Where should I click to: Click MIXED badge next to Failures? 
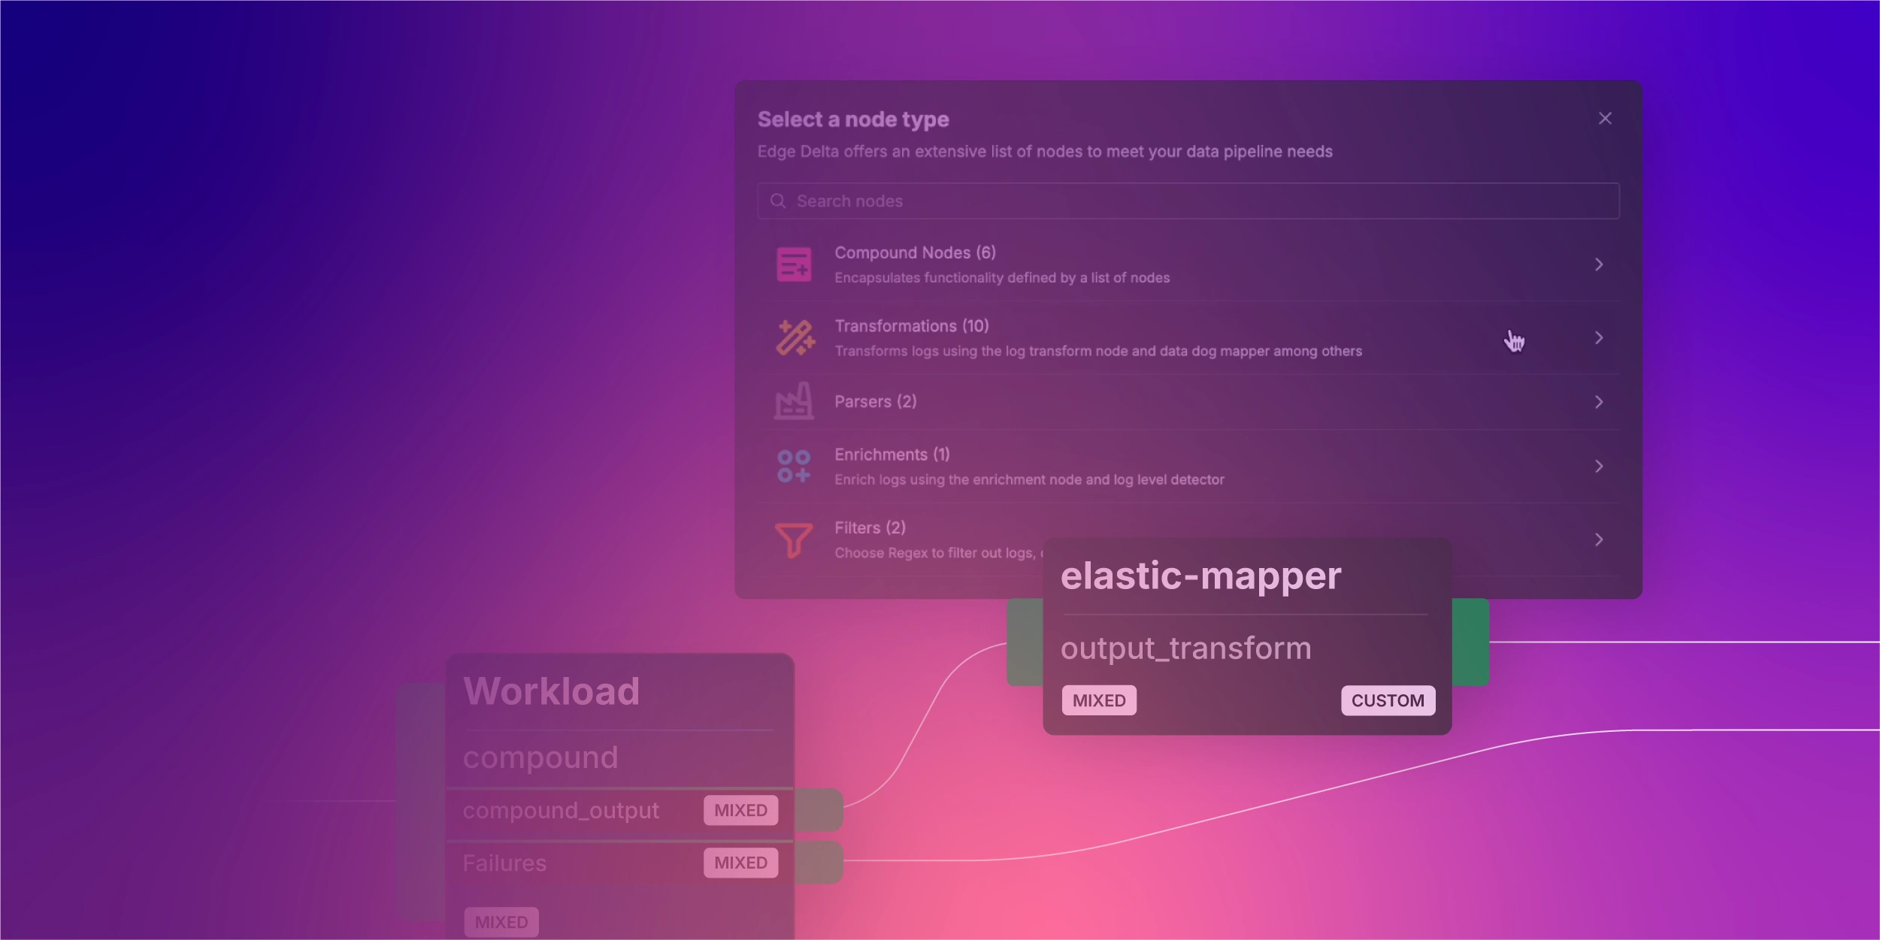[740, 863]
